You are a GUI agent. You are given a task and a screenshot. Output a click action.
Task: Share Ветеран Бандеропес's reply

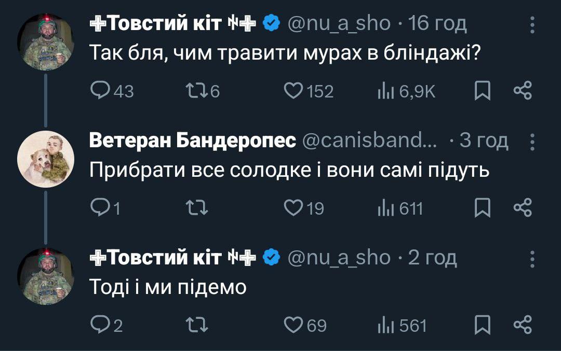pyautogui.click(x=523, y=208)
